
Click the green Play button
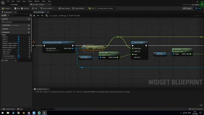[91, 8]
